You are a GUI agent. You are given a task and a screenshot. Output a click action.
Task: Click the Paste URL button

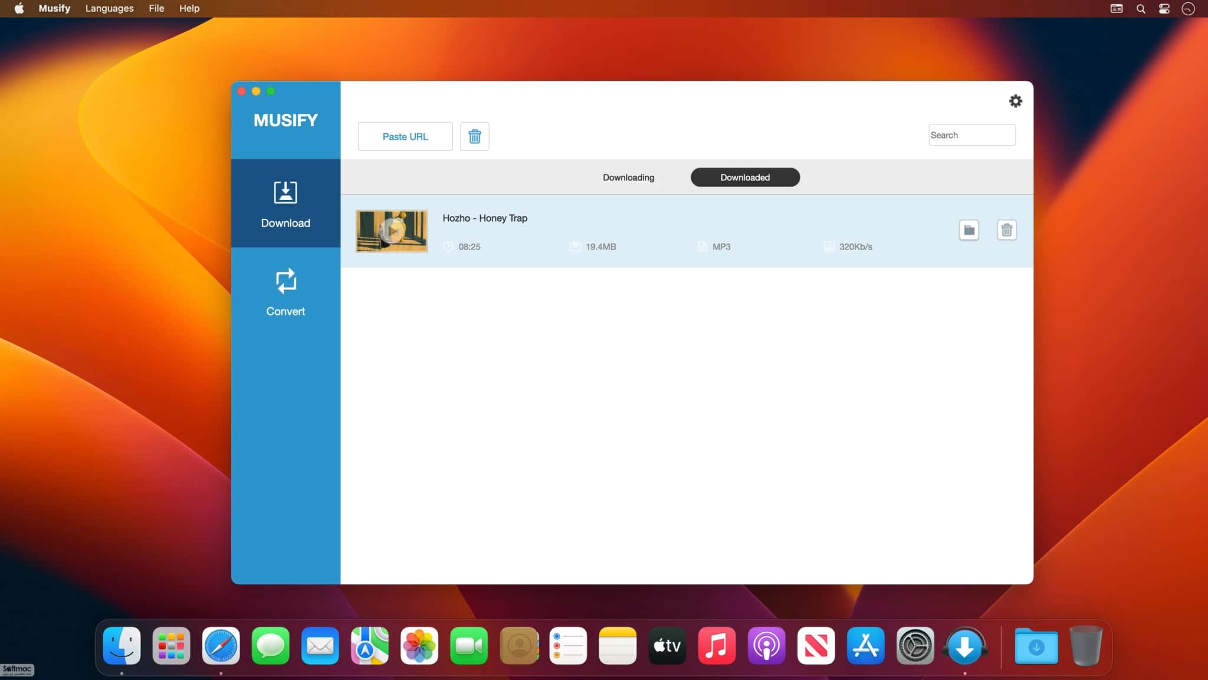(405, 136)
